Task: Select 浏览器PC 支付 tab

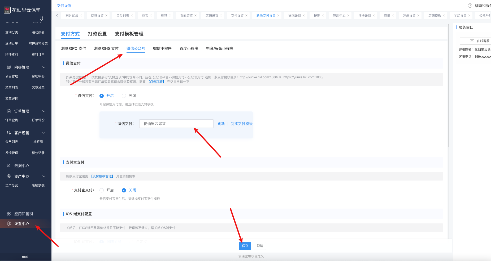Action: point(73,48)
